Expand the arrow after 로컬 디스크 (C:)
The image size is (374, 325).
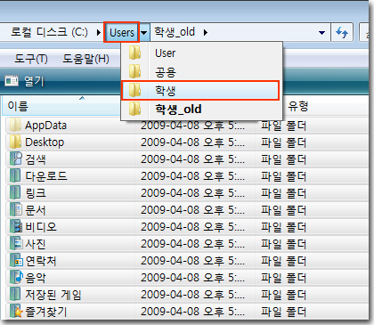[99, 32]
